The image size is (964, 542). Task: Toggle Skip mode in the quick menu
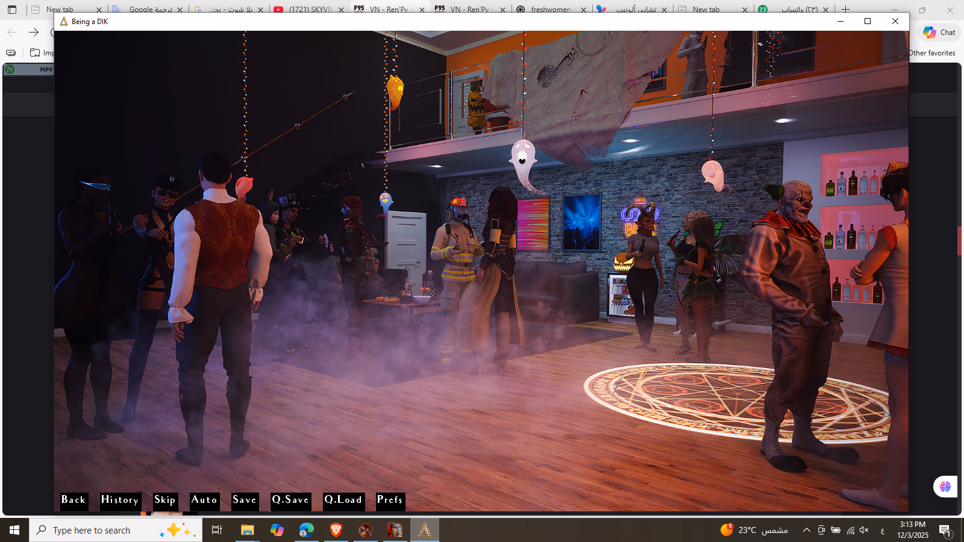click(164, 500)
